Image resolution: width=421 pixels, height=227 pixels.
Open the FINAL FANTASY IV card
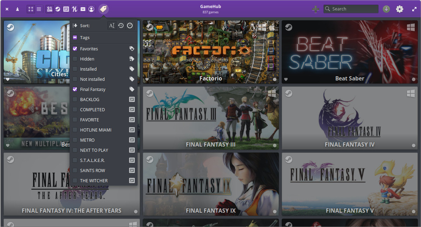click(x=350, y=118)
